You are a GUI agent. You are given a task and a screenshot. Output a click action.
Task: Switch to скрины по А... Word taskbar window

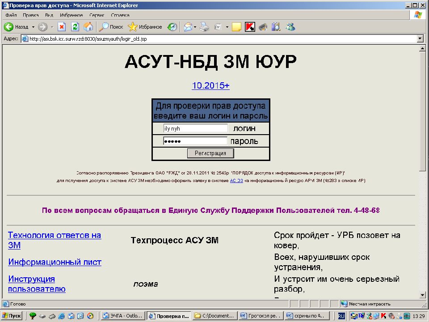click(x=307, y=316)
